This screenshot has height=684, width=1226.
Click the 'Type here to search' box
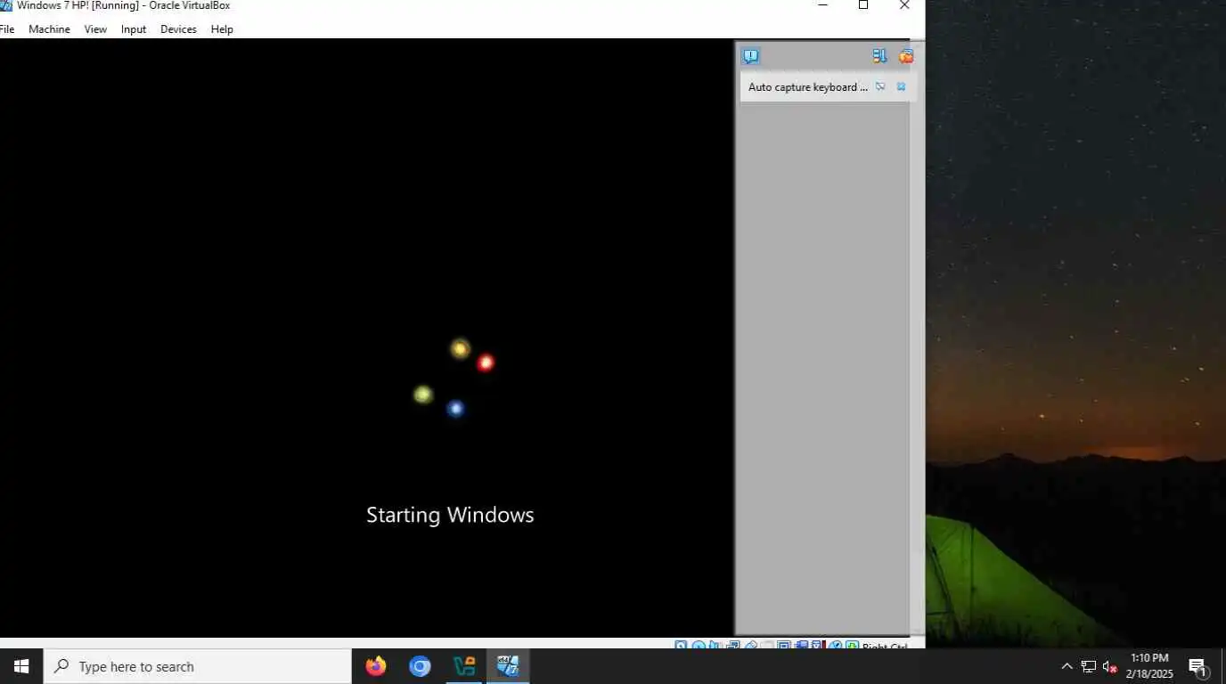tap(198, 666)
